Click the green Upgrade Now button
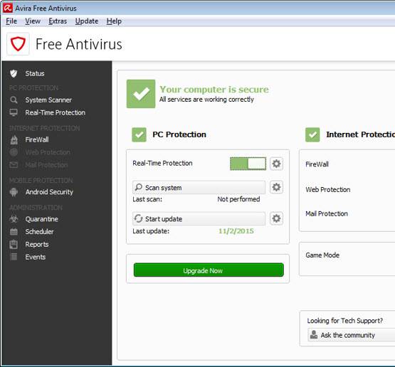 [209, 270]
